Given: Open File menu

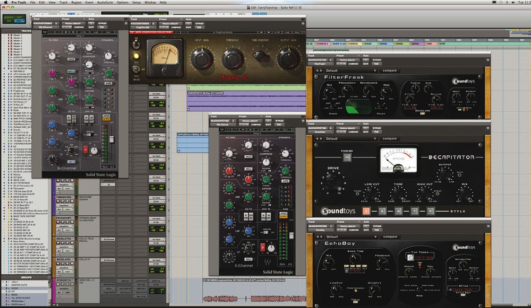Looking at the screenshot, I should click(32, 2).
